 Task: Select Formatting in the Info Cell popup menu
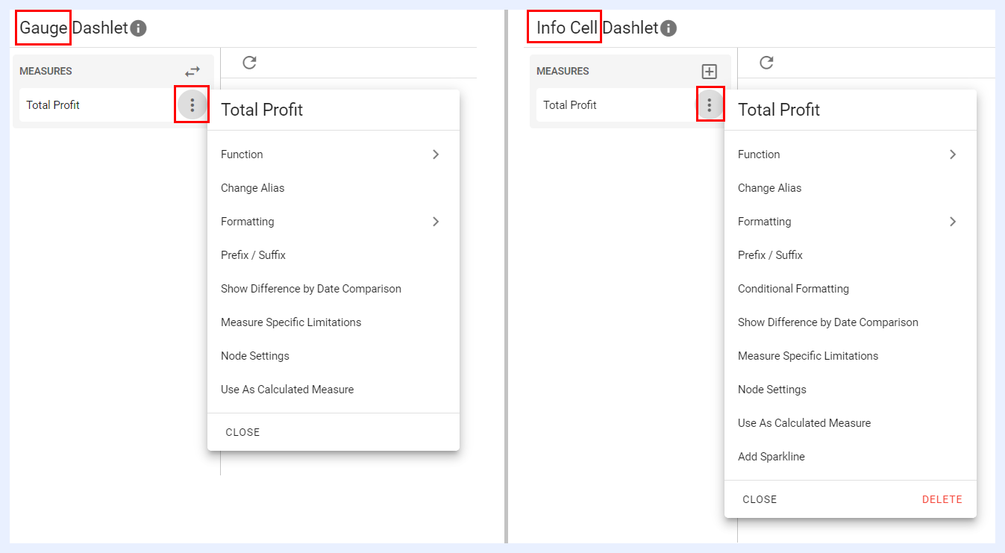[x=850, y=222]
